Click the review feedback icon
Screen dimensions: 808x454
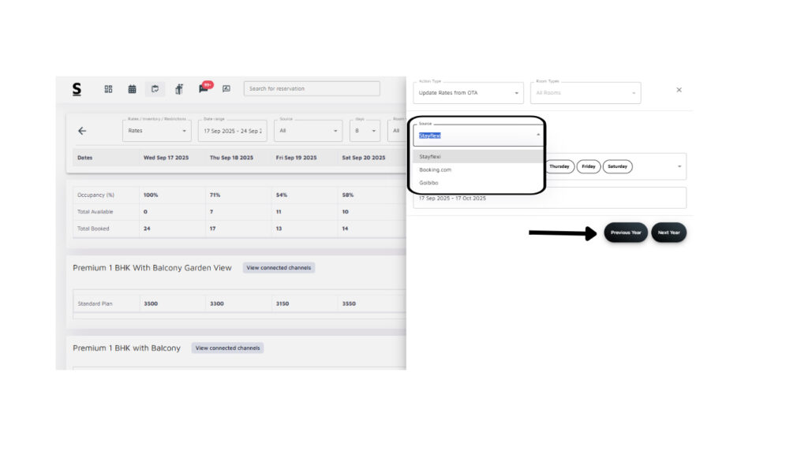click(226, 89)
